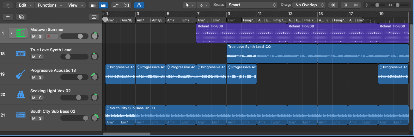
Task: Click the Seeking Light Vox 02 singers icon
Action: 21,94
